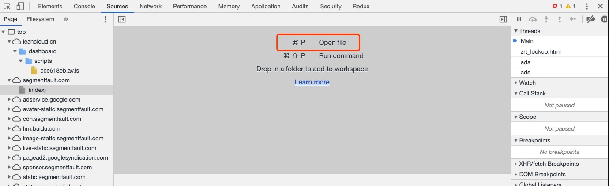
Task: Hide the navigator sidebar icon
Action: point(122,19)
